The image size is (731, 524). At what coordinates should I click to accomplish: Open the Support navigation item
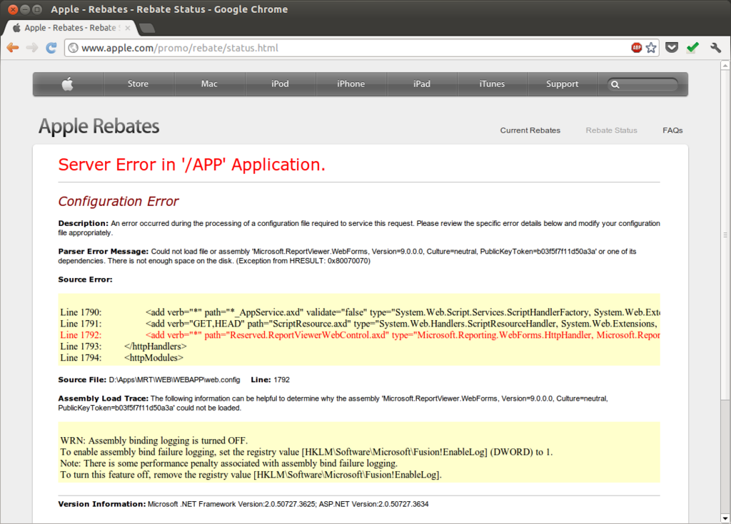[562, 84]
